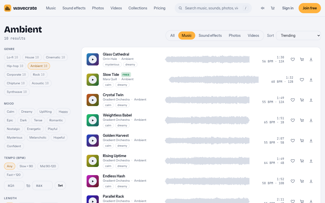This screenshot has width=325, height=203.
Task: Seek within Glass Cathedral waveform
Action: point(207,59)
